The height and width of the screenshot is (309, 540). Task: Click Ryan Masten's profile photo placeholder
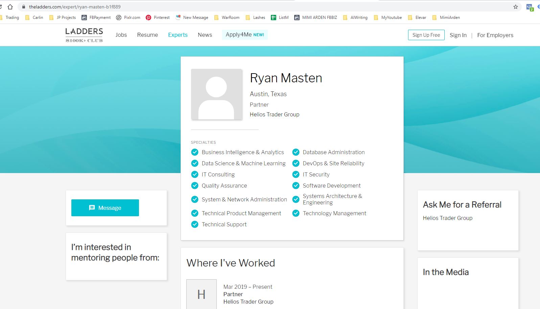pos(217,94)
